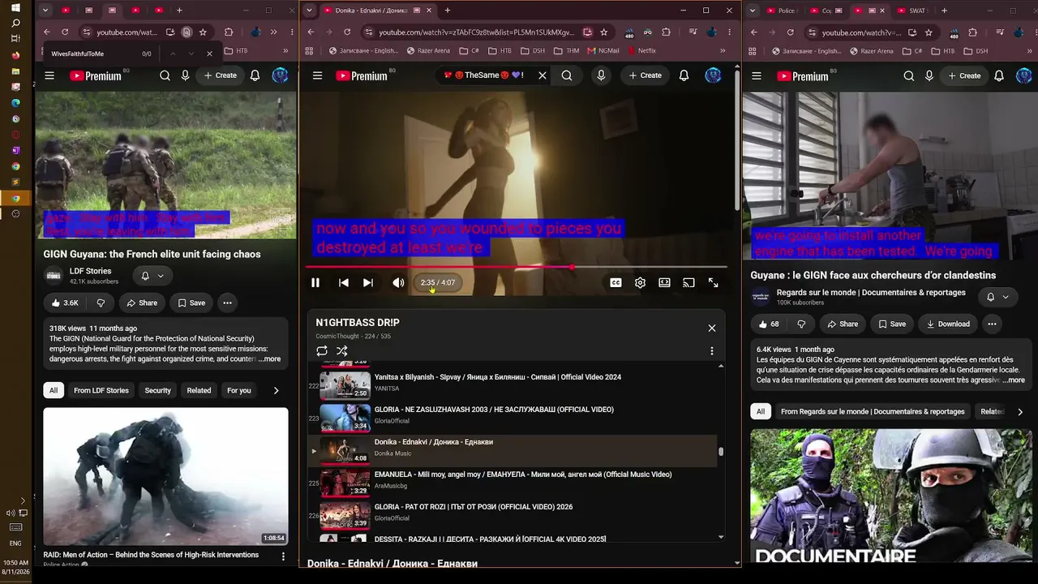1038x584 pixels.
Task: Pause the Donika video in the middle window
Action: coord(315,282)
